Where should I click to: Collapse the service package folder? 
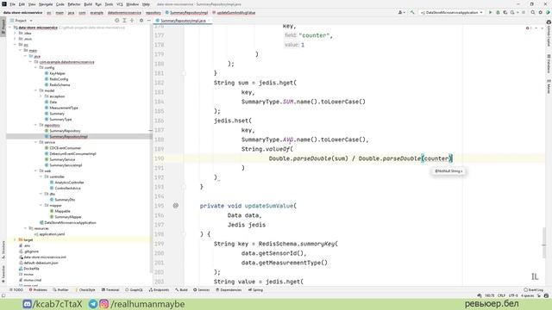click(36, 142)
